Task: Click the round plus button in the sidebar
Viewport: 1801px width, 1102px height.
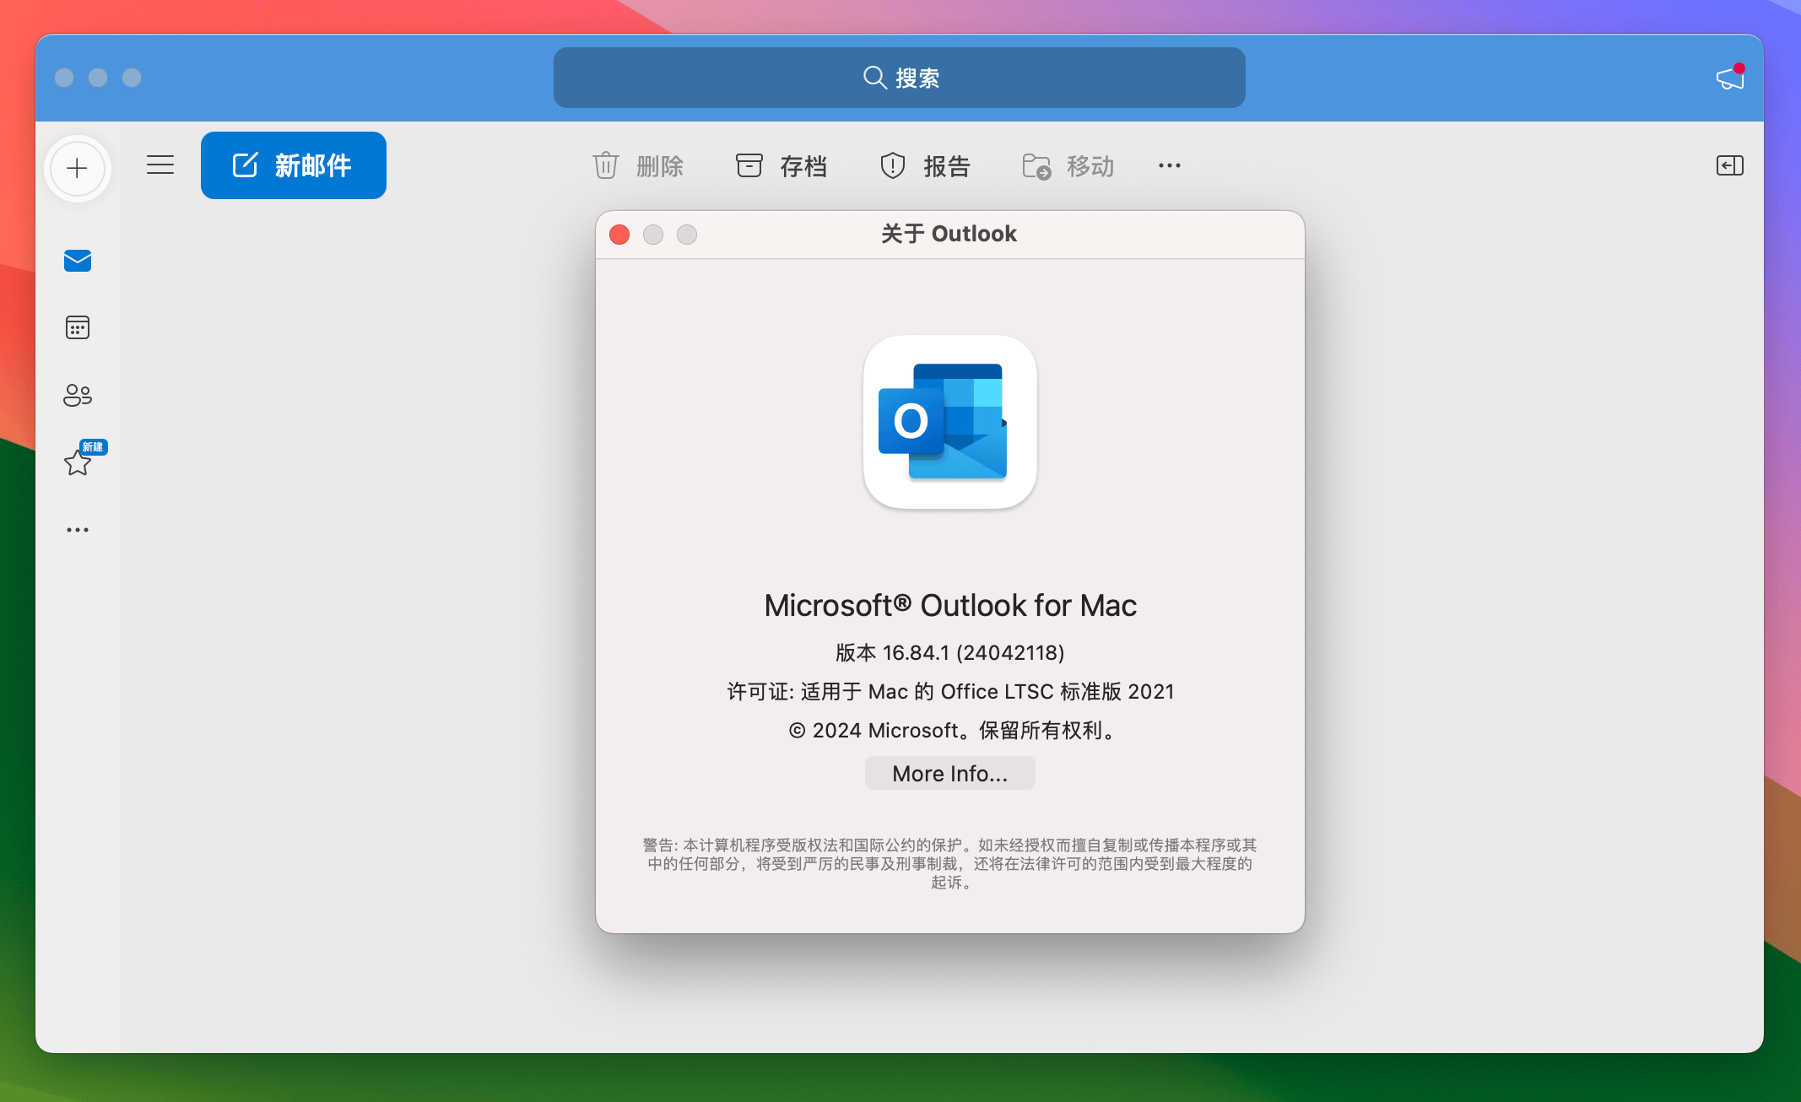Action: (77, 168)
